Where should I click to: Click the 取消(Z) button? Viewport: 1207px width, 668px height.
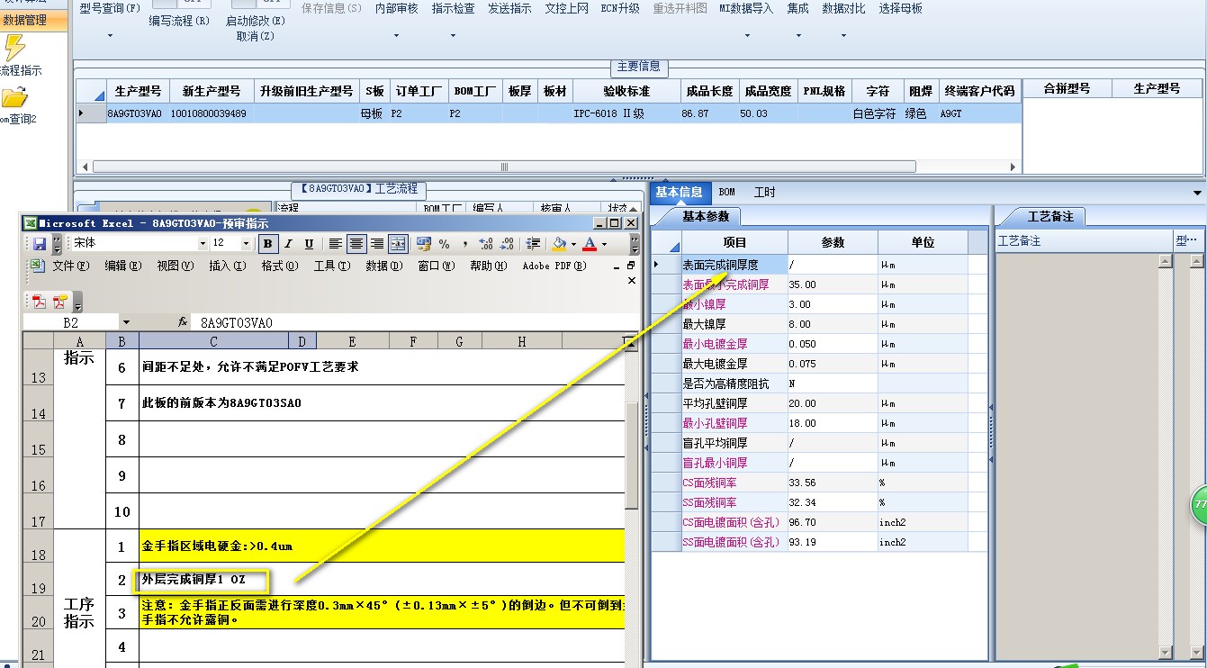click(256, 36)
